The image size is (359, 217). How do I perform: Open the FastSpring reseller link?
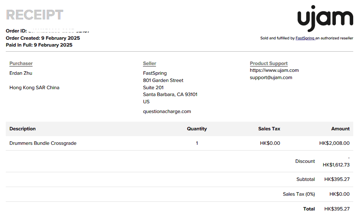305,38
